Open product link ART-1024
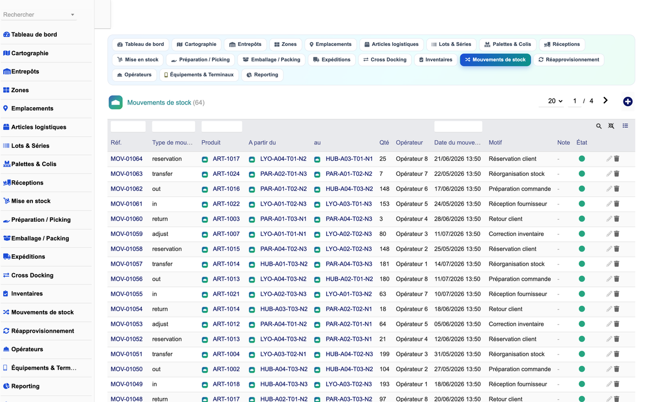Image resolution: width=649 pixels, height=402 pixels. coord(226,174)
